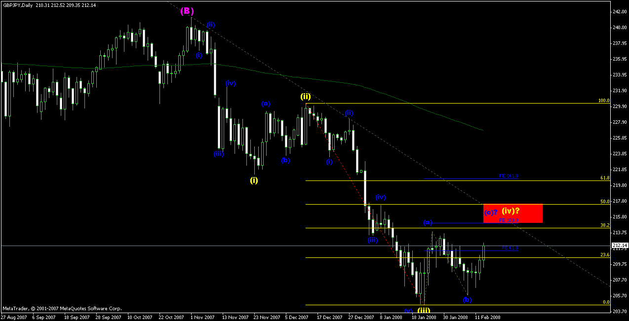
Task: Click 23 Nov 2007 on the time axis
Action: coord(267,318)
